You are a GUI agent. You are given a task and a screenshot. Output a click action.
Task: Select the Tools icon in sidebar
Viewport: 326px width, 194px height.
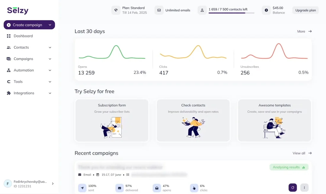pos(9,82)
